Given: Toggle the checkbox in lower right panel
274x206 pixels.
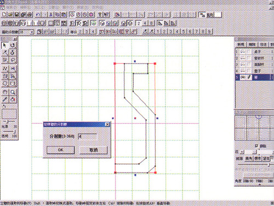Looking at the screenshot, I should pos(256,146).
